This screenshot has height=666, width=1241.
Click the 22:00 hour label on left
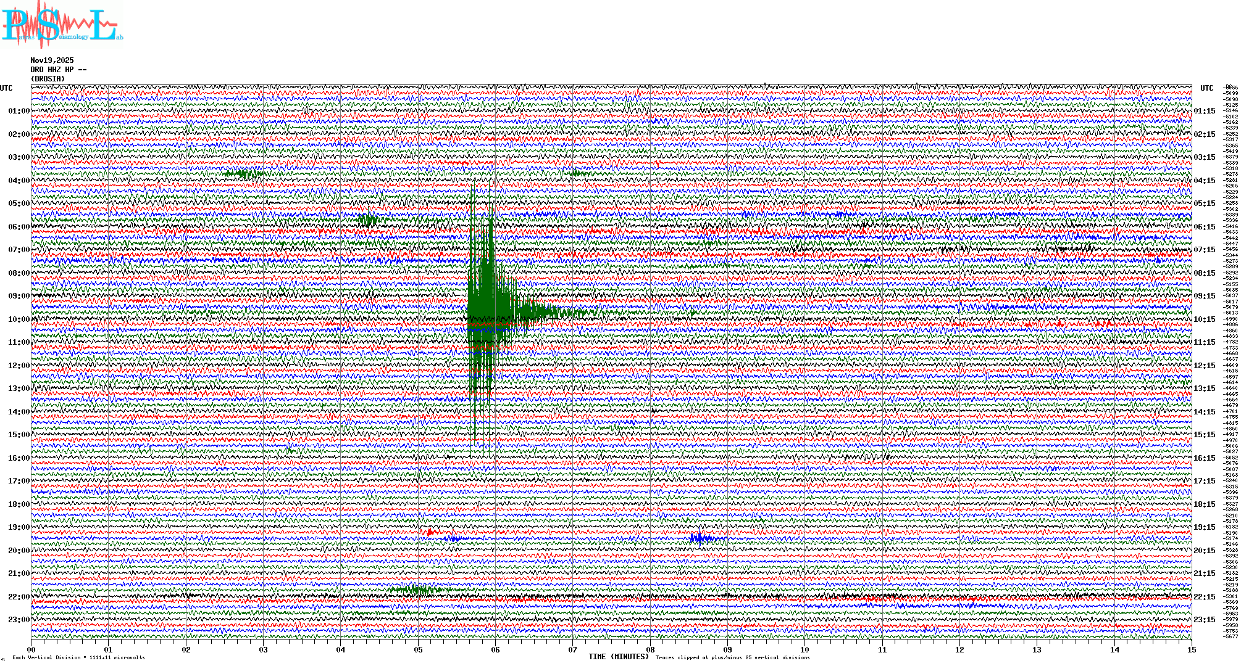19,597
